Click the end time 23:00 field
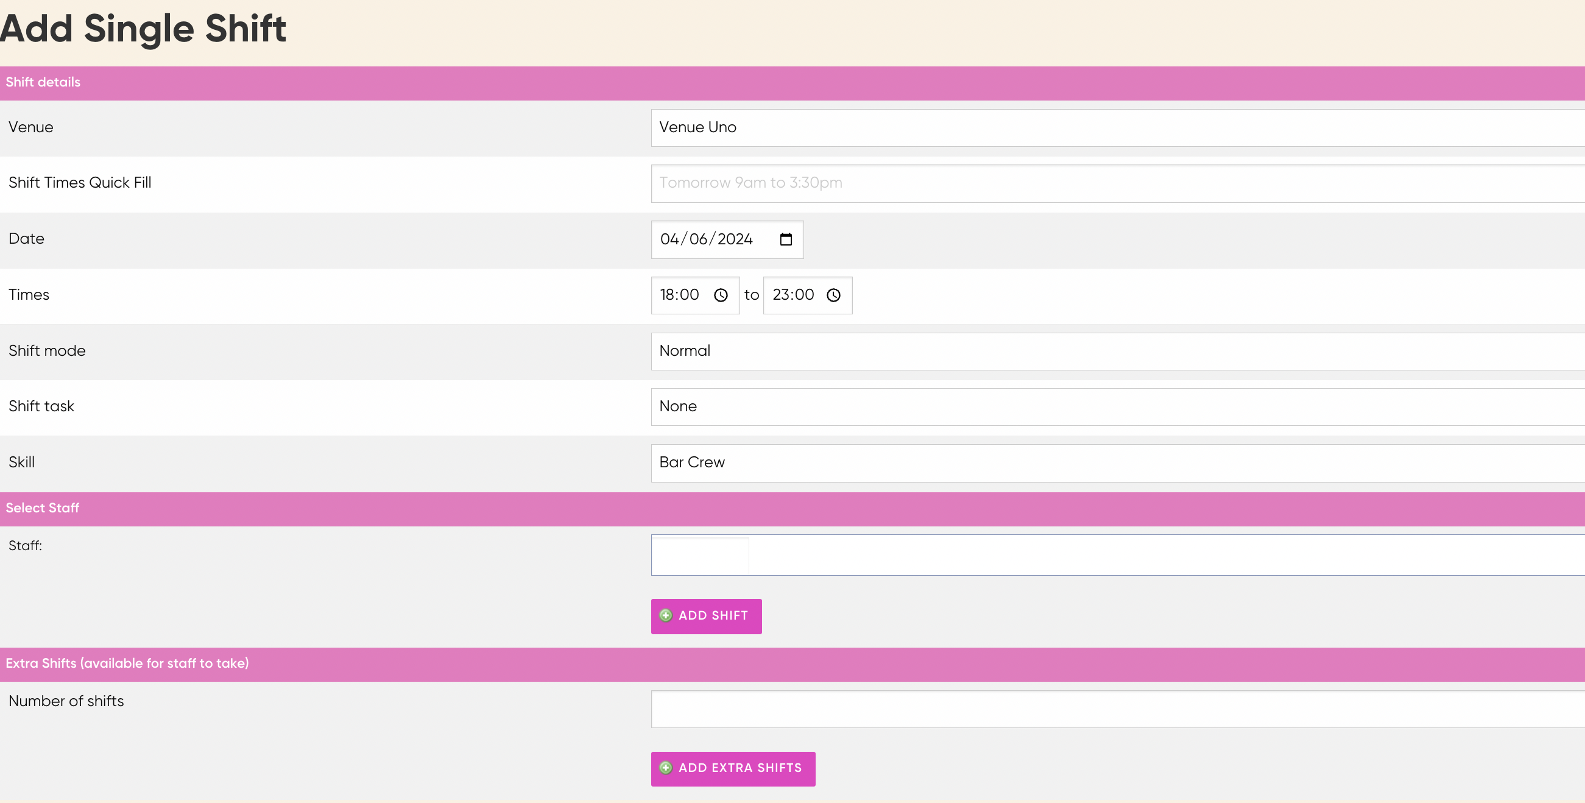Screen dimensions: 1585x803 click(x=807, y=295)
